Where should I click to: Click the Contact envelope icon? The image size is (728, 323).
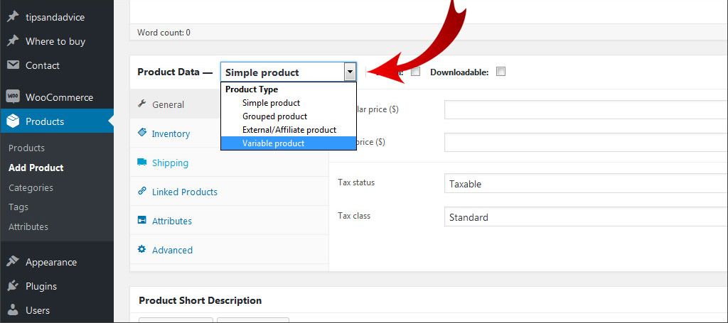pos(13,65)
